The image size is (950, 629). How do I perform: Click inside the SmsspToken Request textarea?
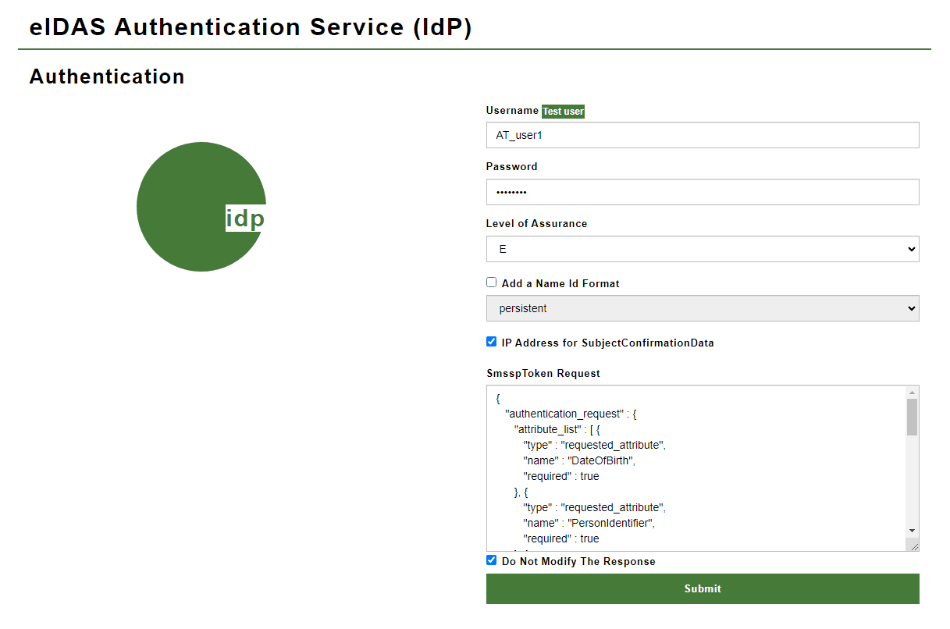(695, 468)
